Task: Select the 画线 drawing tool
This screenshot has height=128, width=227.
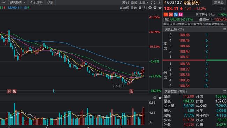Action: (x=134, y=2)
